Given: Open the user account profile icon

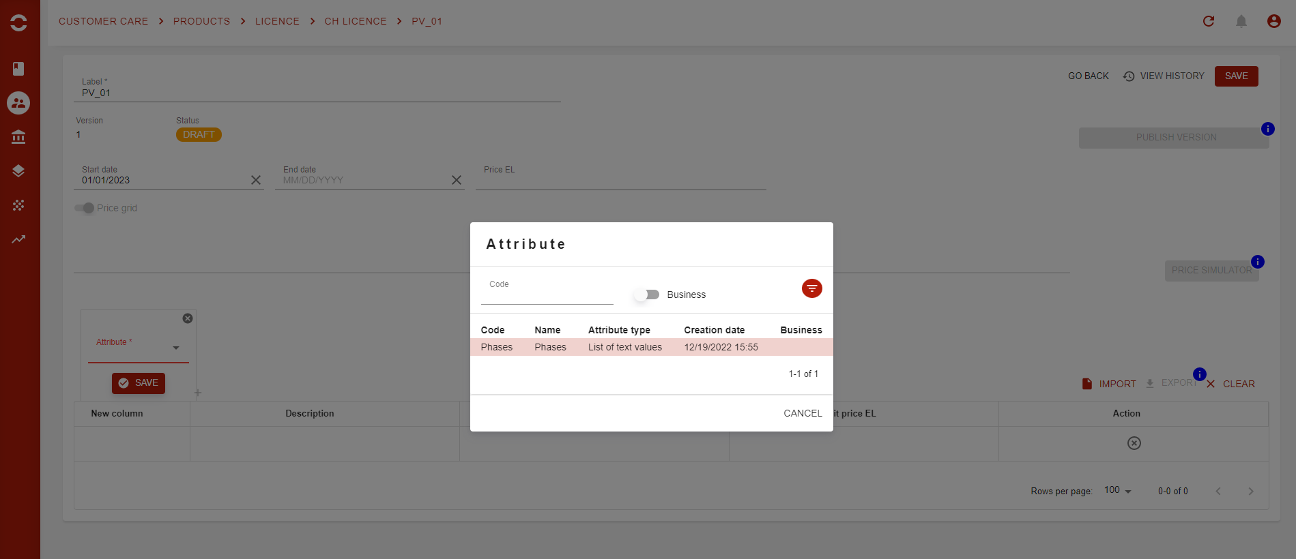Looking at the screenshot, I should pyautogui.click(x=1273, y=21).
